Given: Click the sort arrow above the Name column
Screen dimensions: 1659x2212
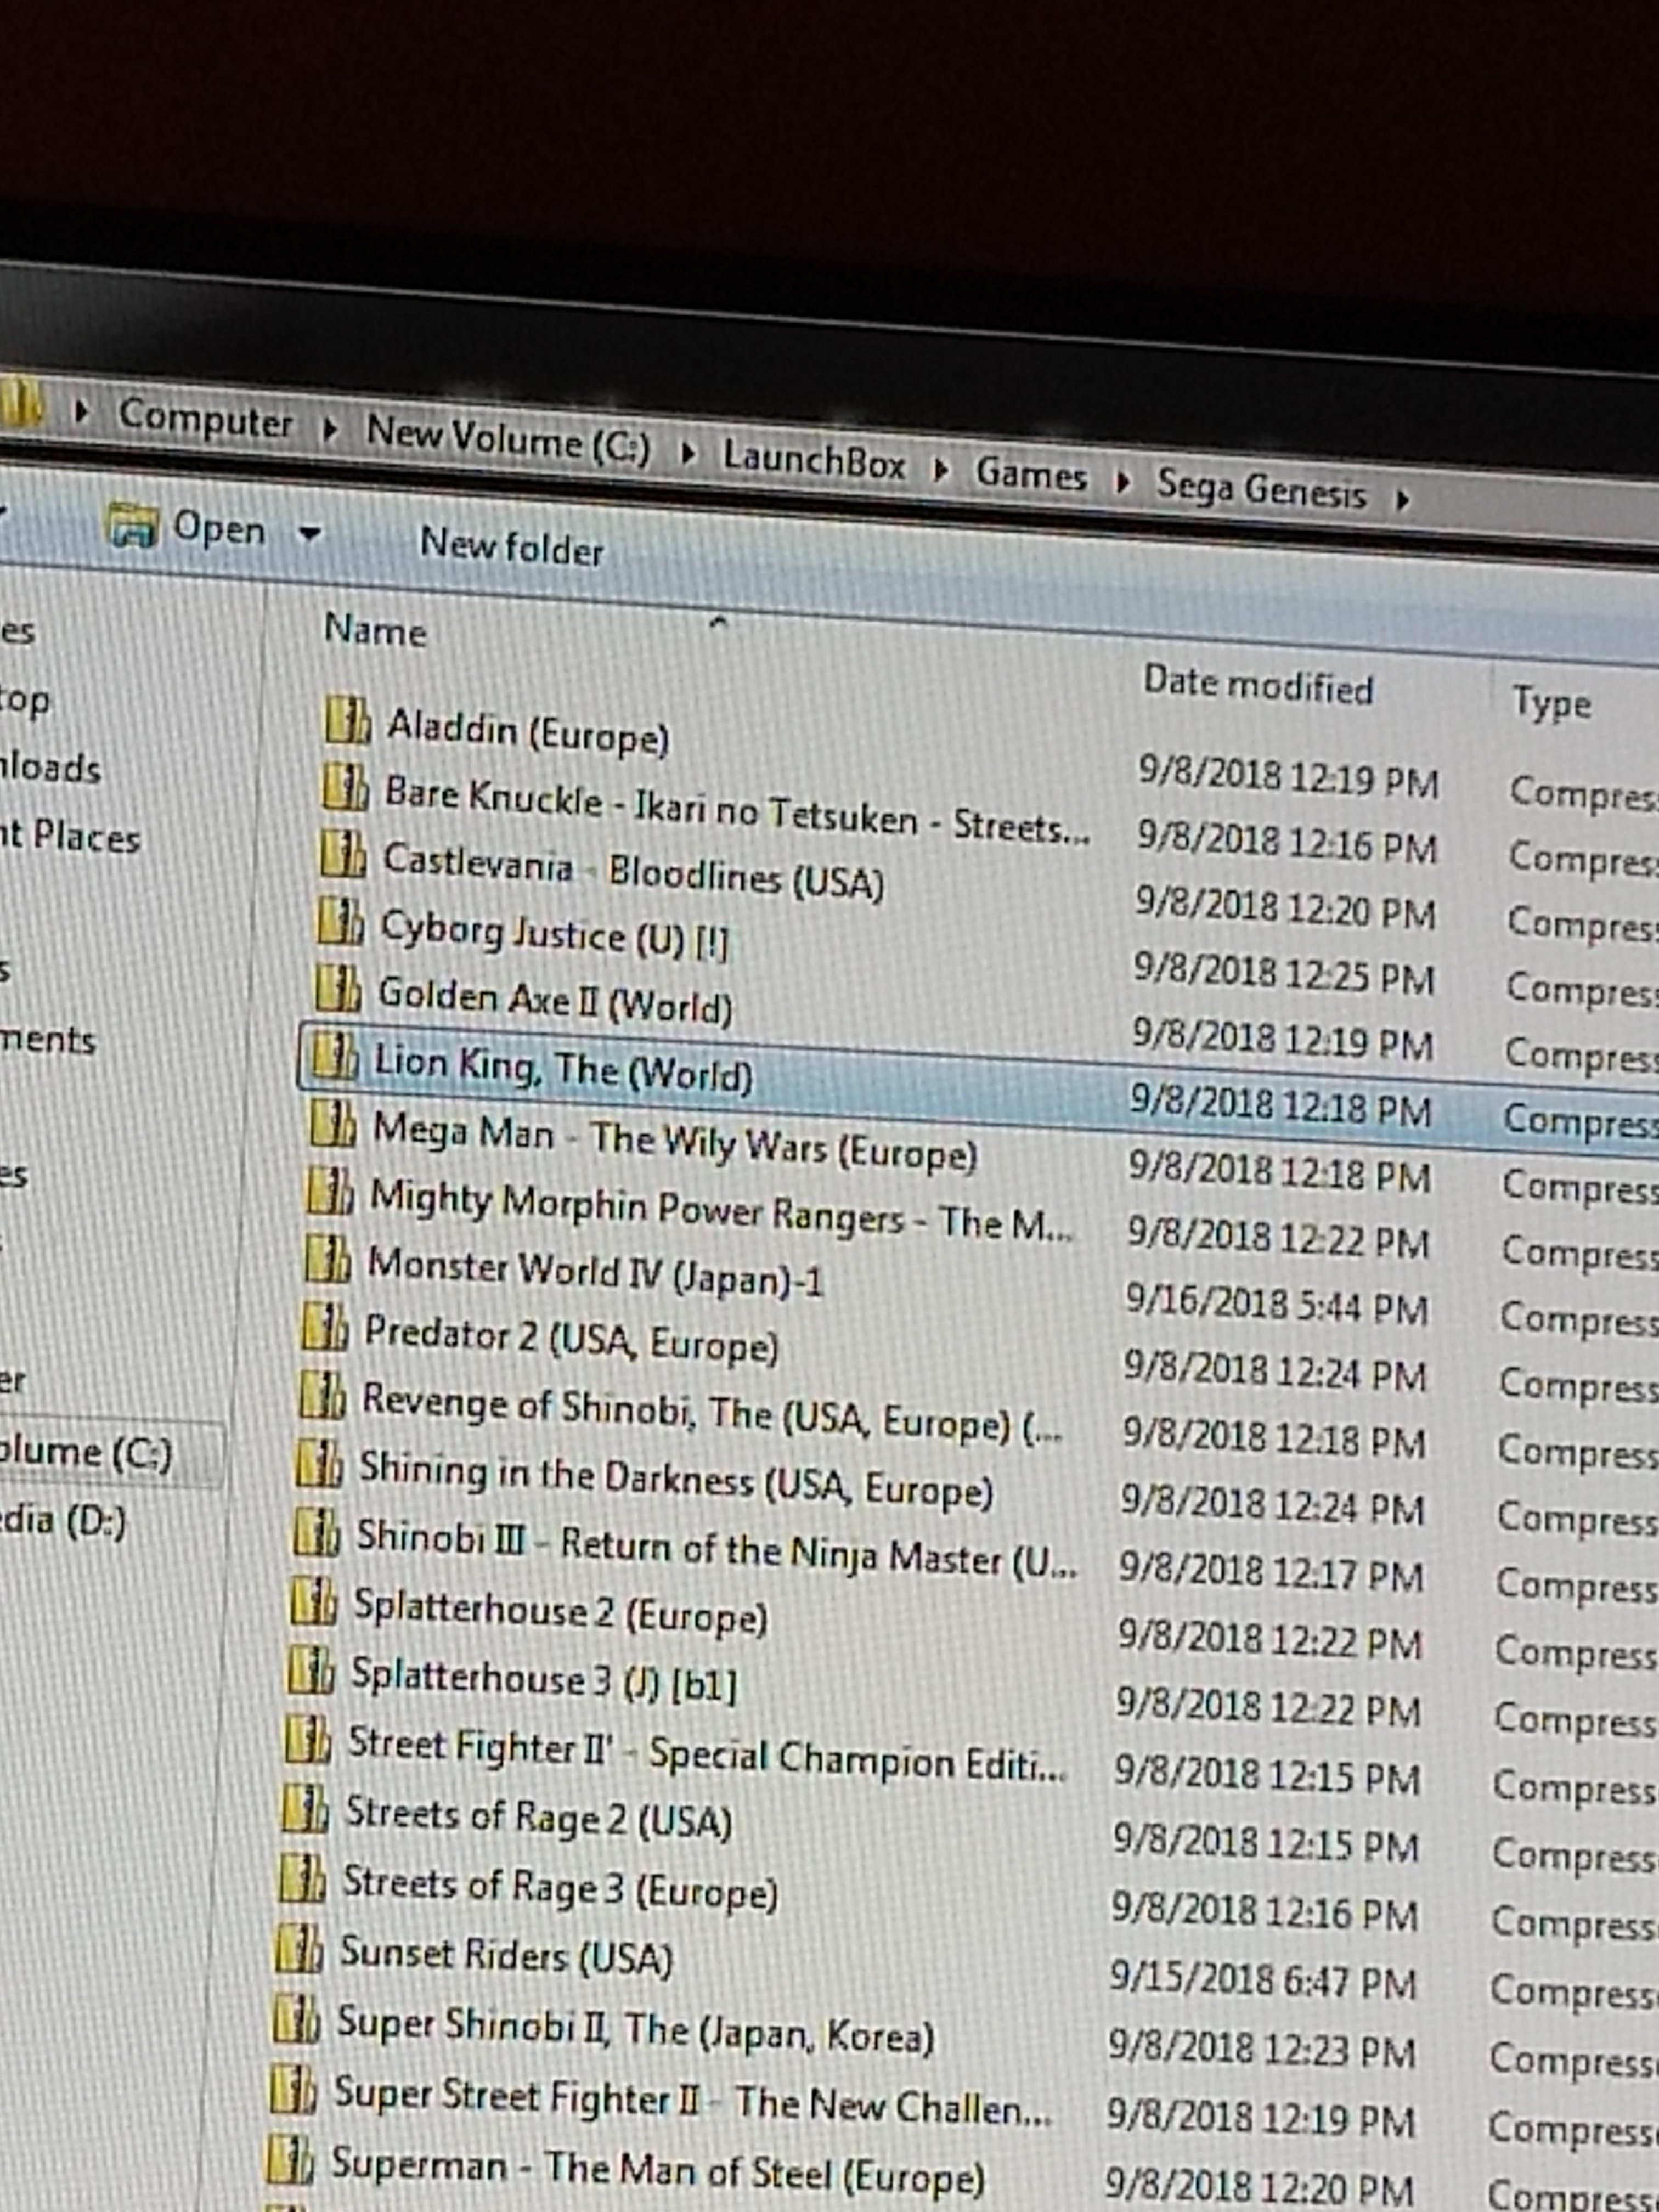Looking at the screenshot, I should [x=718, y=623].
